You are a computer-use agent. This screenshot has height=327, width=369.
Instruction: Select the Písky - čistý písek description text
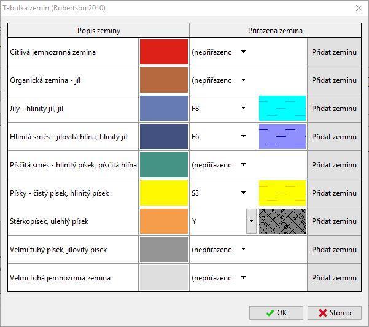click(x=60, y=193)
